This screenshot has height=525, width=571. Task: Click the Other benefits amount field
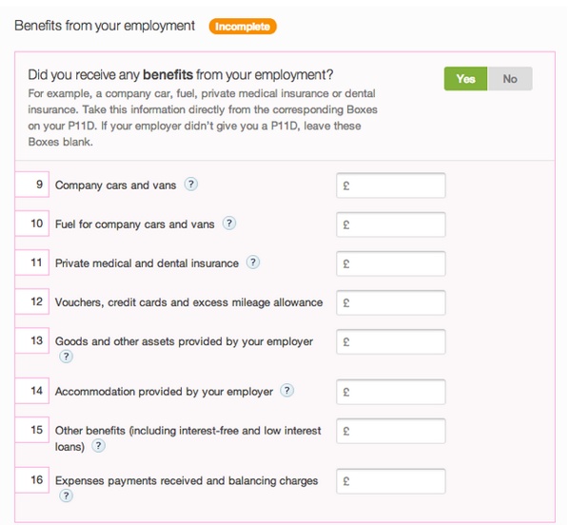tap(391, 430)
